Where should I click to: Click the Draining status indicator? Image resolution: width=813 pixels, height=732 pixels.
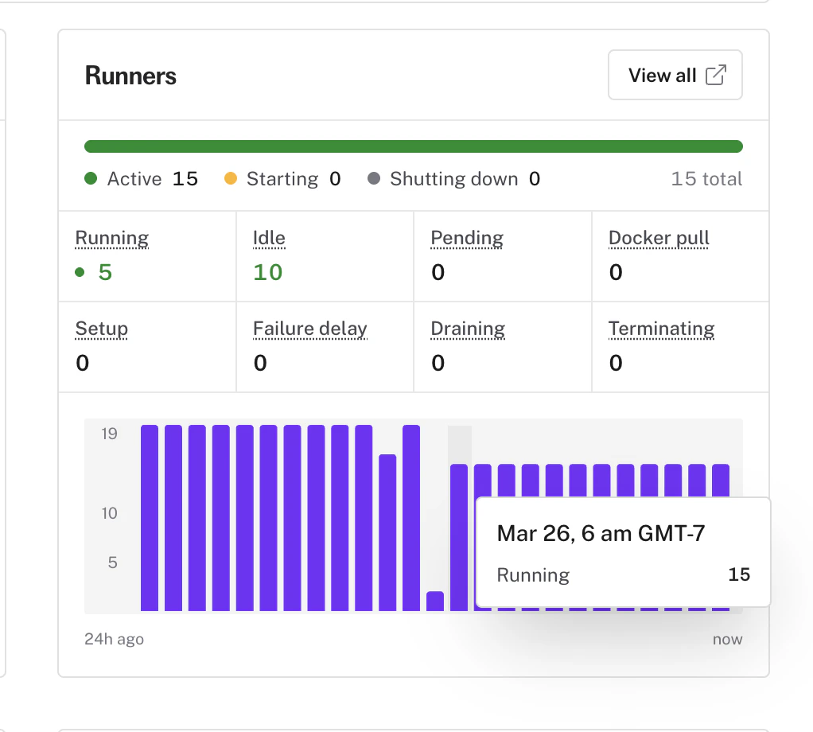pos(468,329)
